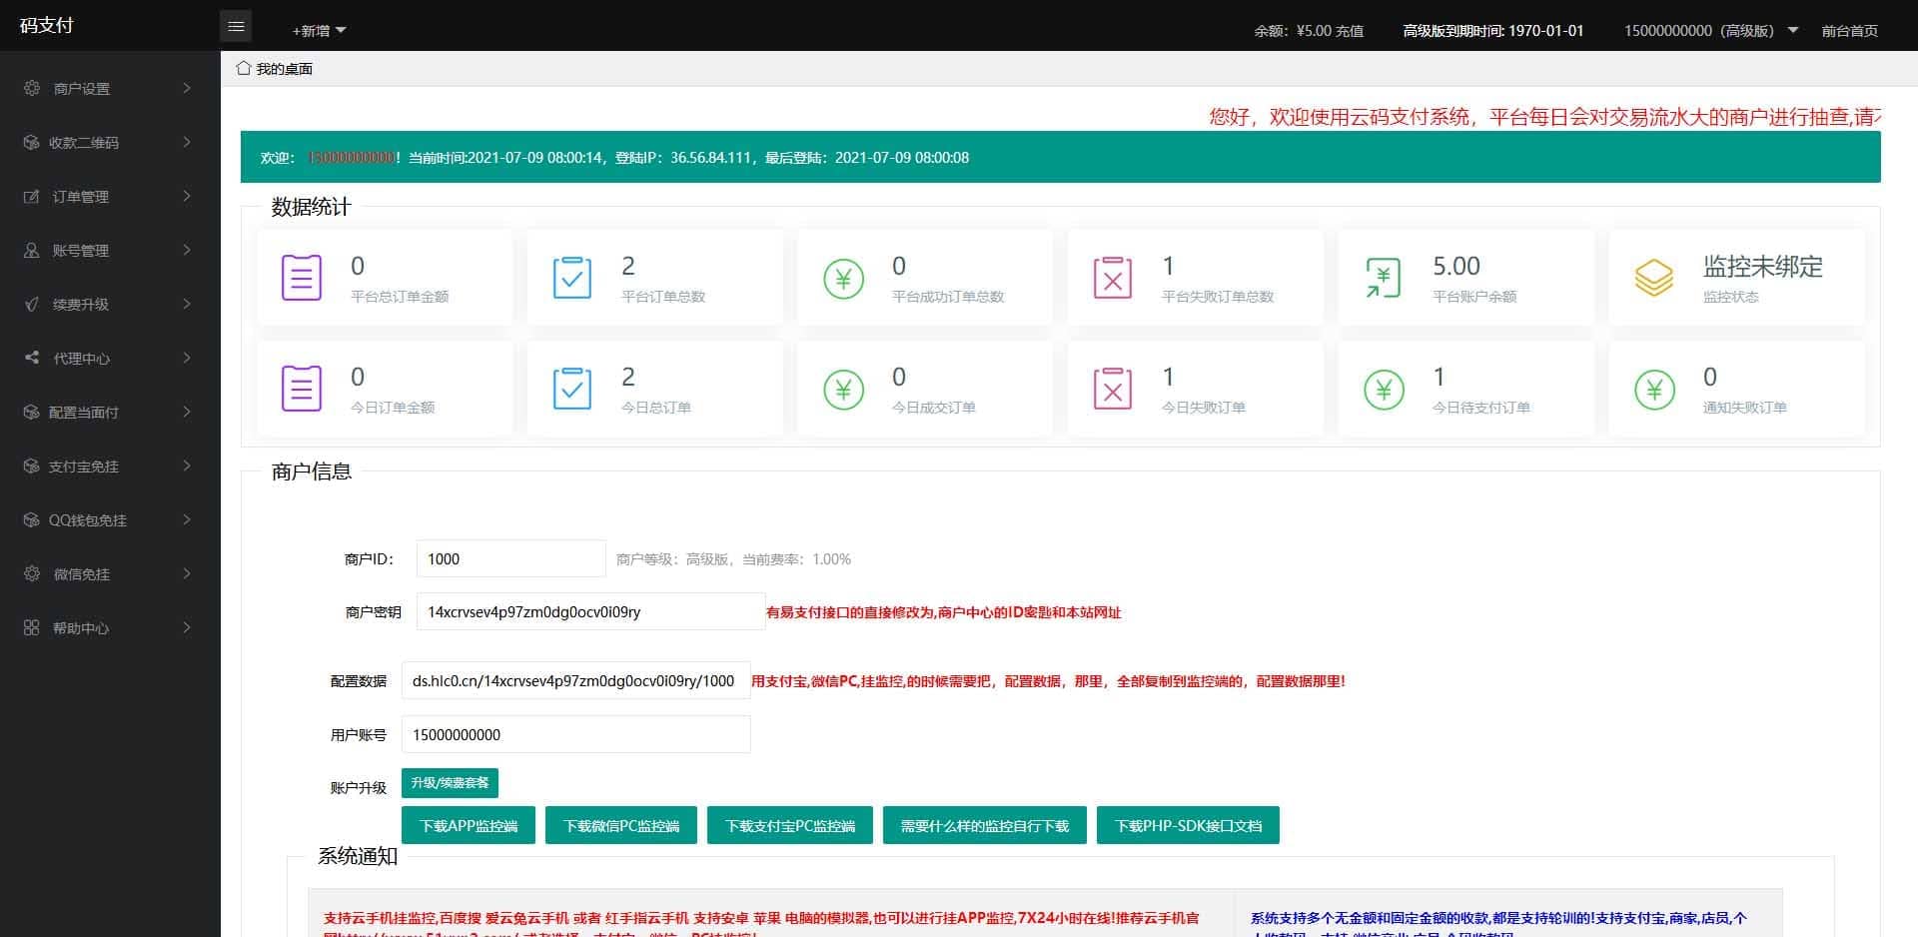Click the 平台失败订单总数 red X icon
Screen dimensions: 1918x937
1112,278
